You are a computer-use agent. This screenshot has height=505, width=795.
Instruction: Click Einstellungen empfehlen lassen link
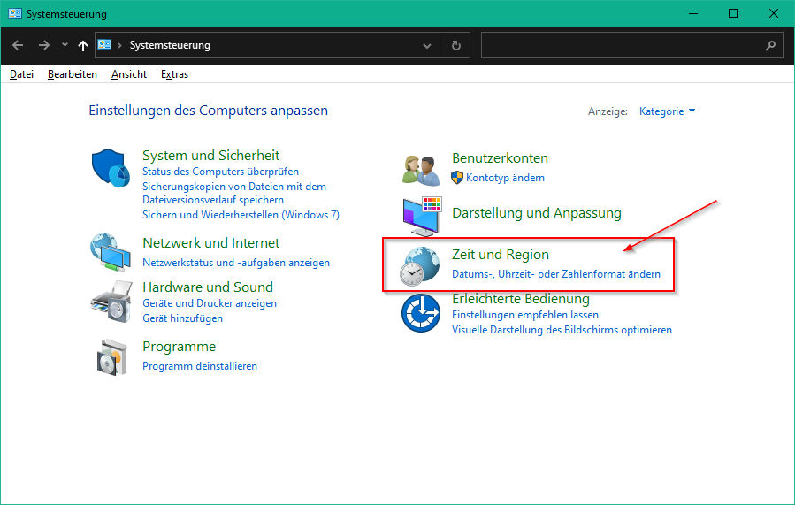[525, 315]
